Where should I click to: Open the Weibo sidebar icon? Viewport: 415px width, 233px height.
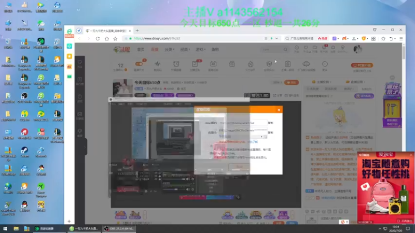pos(70,67)
